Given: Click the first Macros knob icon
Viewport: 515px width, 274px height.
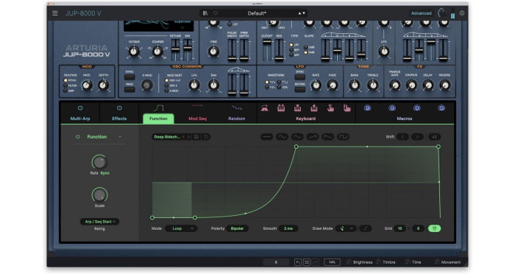Looking at the screenshot, I should click(368, 108).
